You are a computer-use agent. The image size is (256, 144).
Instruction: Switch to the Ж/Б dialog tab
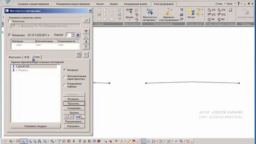(27, 57)
